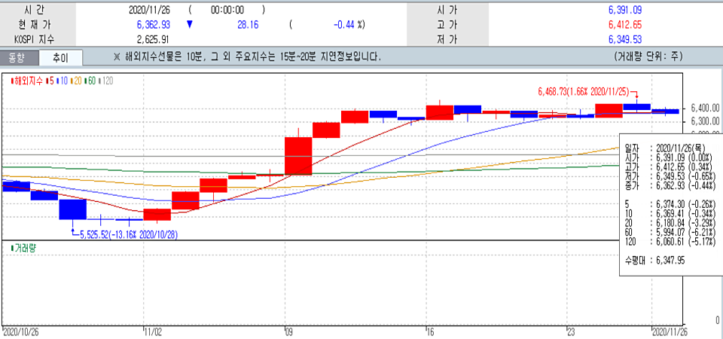
Task: Click the 2020/10/26 date axis label
Action: 20,331
